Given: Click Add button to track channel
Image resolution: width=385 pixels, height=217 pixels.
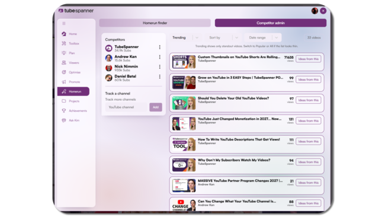Looking at the screenshot, I should pyautogui.click(x=156, y=107).
